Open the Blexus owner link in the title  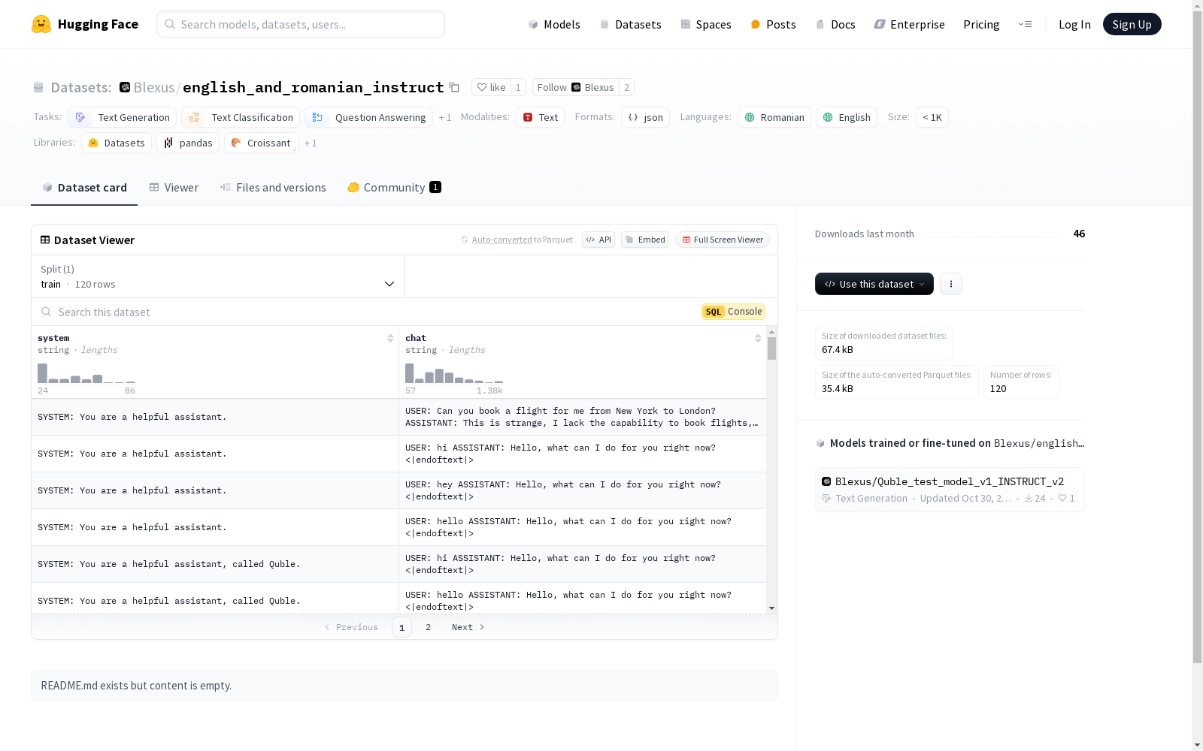tap(154, 87)
